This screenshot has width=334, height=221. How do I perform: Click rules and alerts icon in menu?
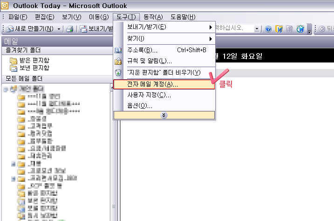[x=118, y=61]
